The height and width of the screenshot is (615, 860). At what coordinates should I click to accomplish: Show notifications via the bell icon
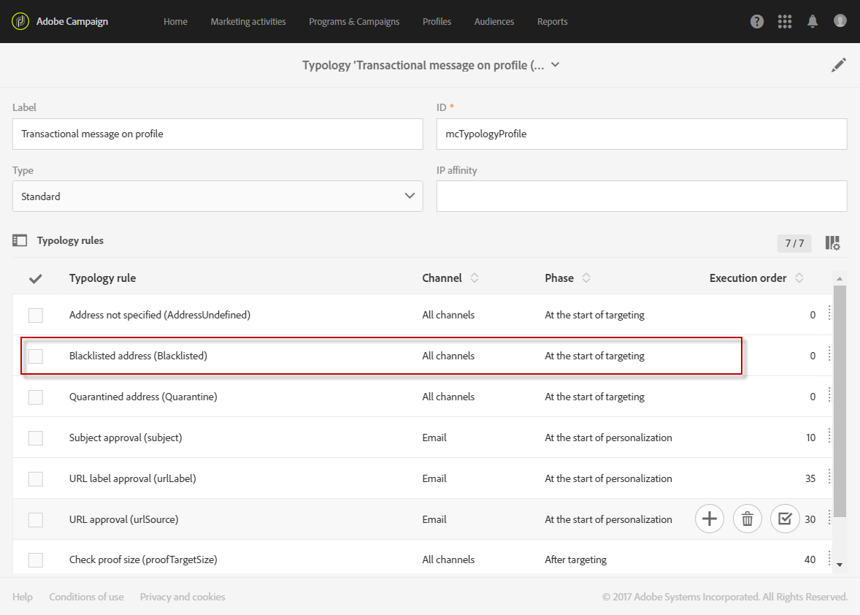click(x=813, y=21)
